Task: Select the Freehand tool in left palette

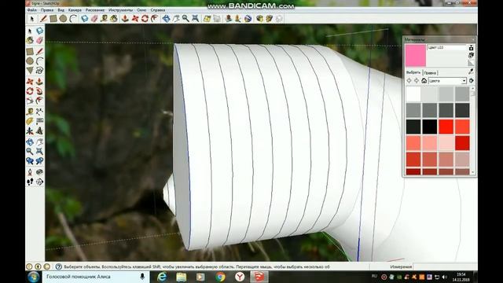Action: tap(39, 71)
